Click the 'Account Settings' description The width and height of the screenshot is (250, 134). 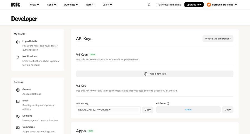(32, 94)
